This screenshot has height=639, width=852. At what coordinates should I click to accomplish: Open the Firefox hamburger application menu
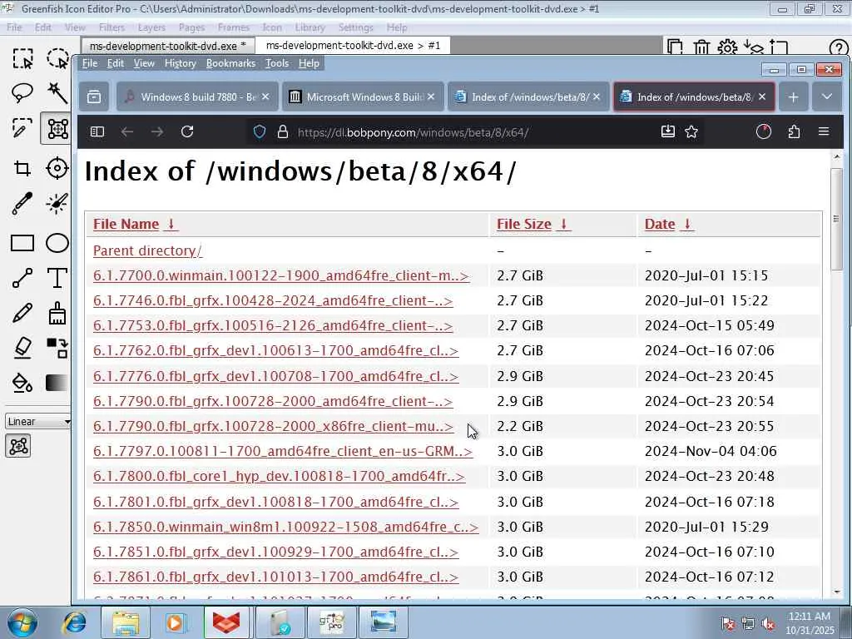click(x=824, y=131)
